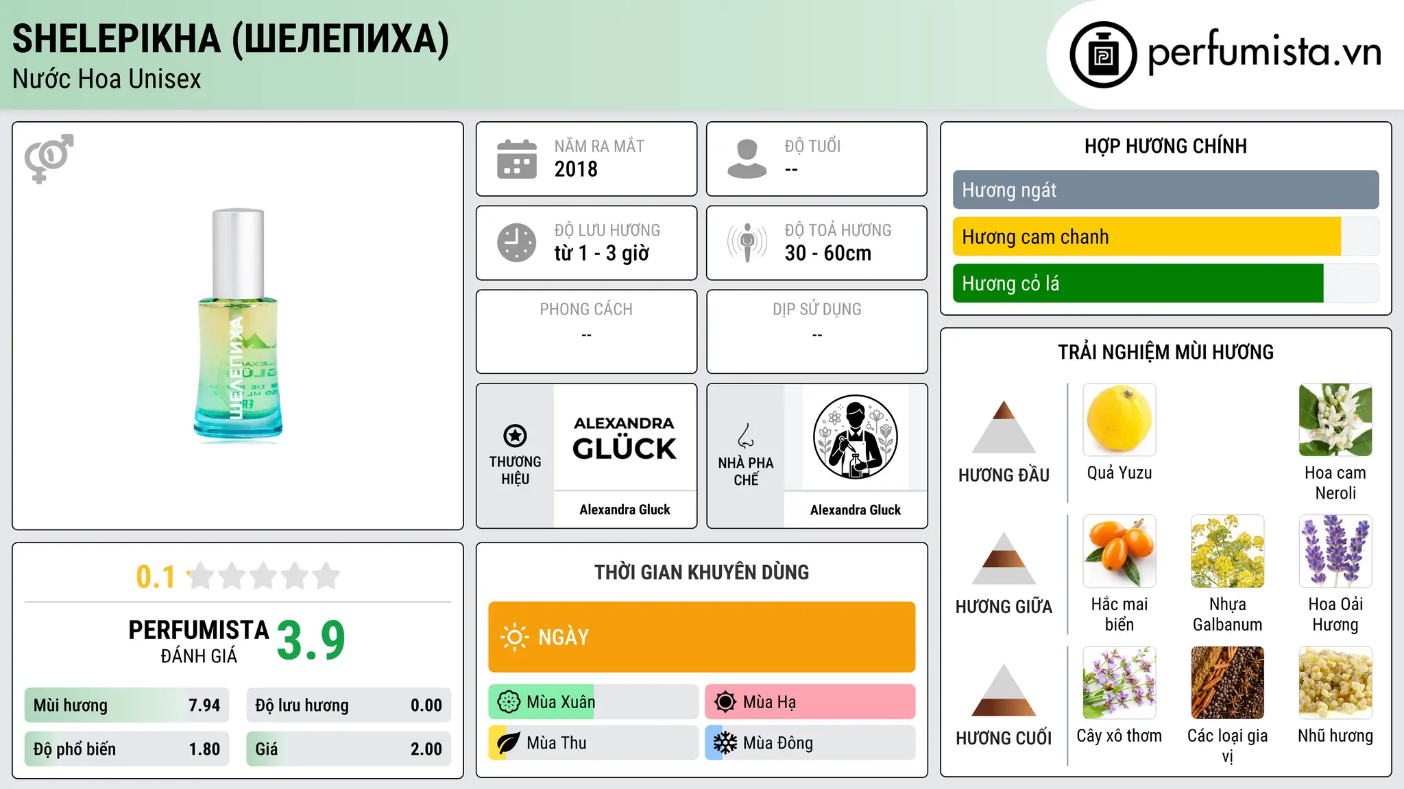Click the 0.1 user rating number
This screenshot has width=1404, height=789.
click(x=156, y=577)
